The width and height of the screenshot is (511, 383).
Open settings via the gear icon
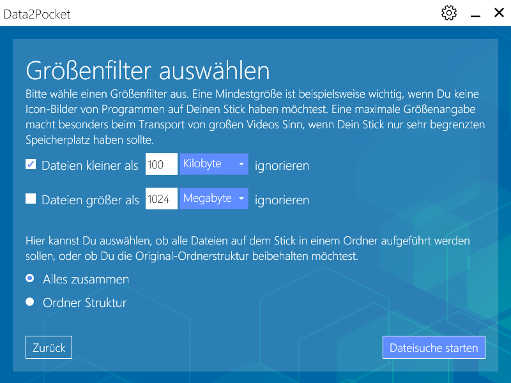[x=449, y=13]
